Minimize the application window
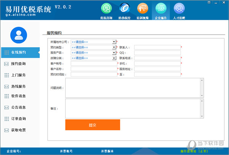The width and height of the screenshot is (229, 155). click(x=216, y=3)
